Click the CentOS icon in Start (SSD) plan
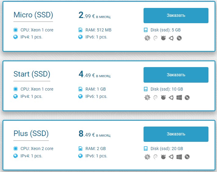The height and width of the screenshot is (172, 217). [x=147, y=98]
